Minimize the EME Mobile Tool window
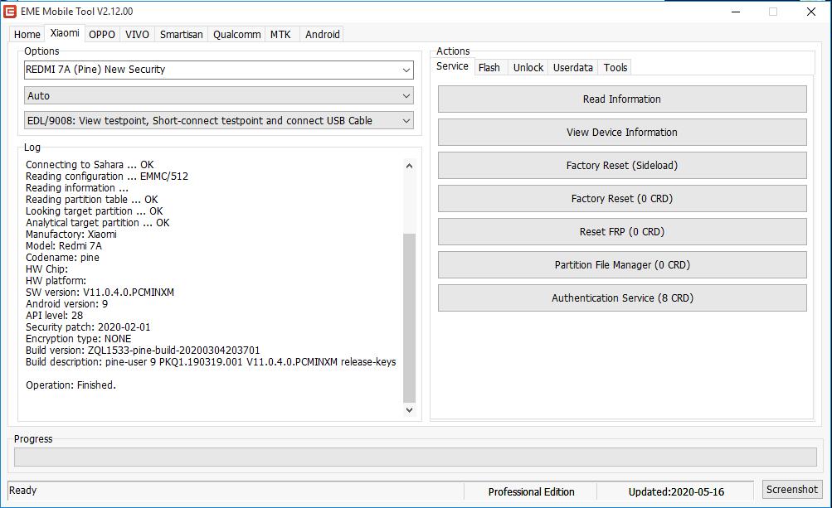Image resolution: width=832 pixels, height=508 pixels. (736, 12)
